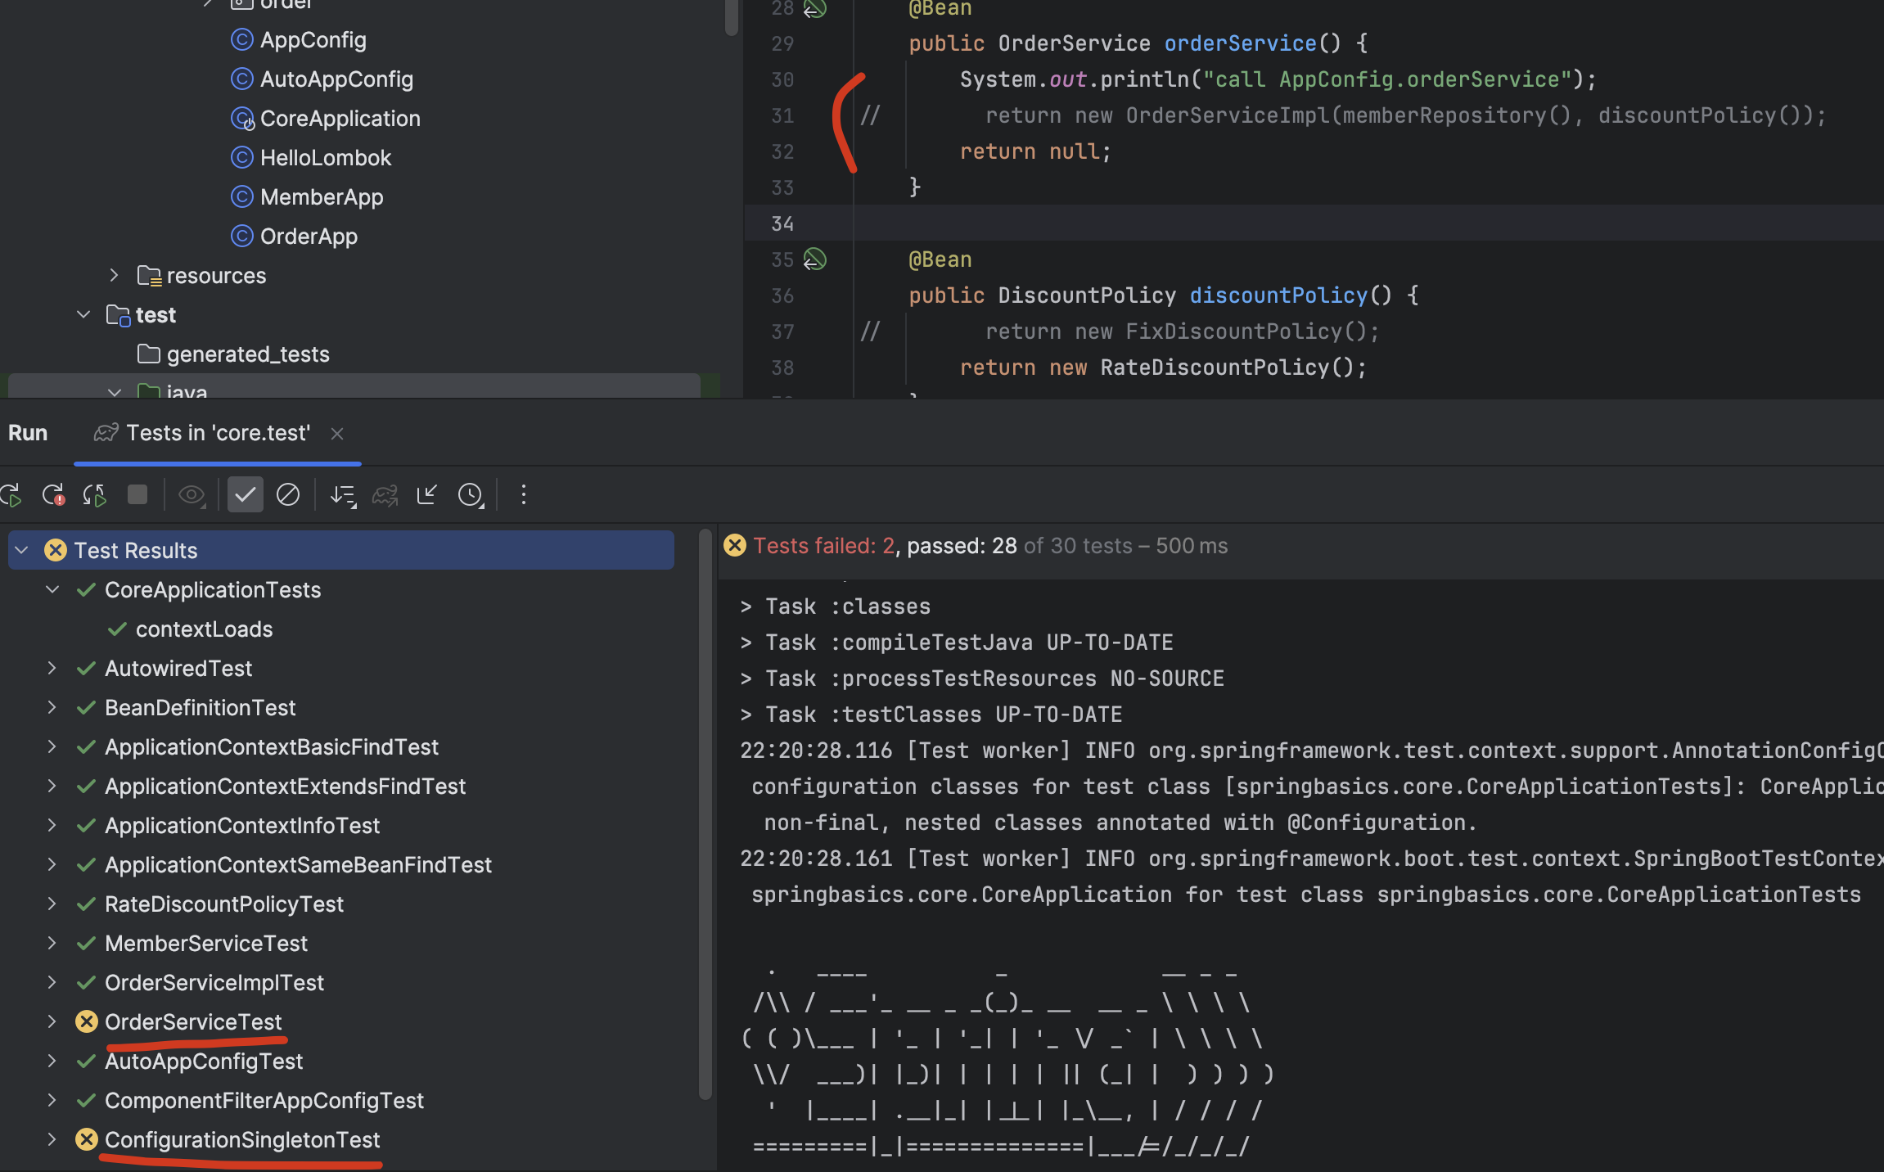The width and height of the screenshot is (1884, 1172).
Task: Click line number 34 in gutter
Action: [782, 224]
